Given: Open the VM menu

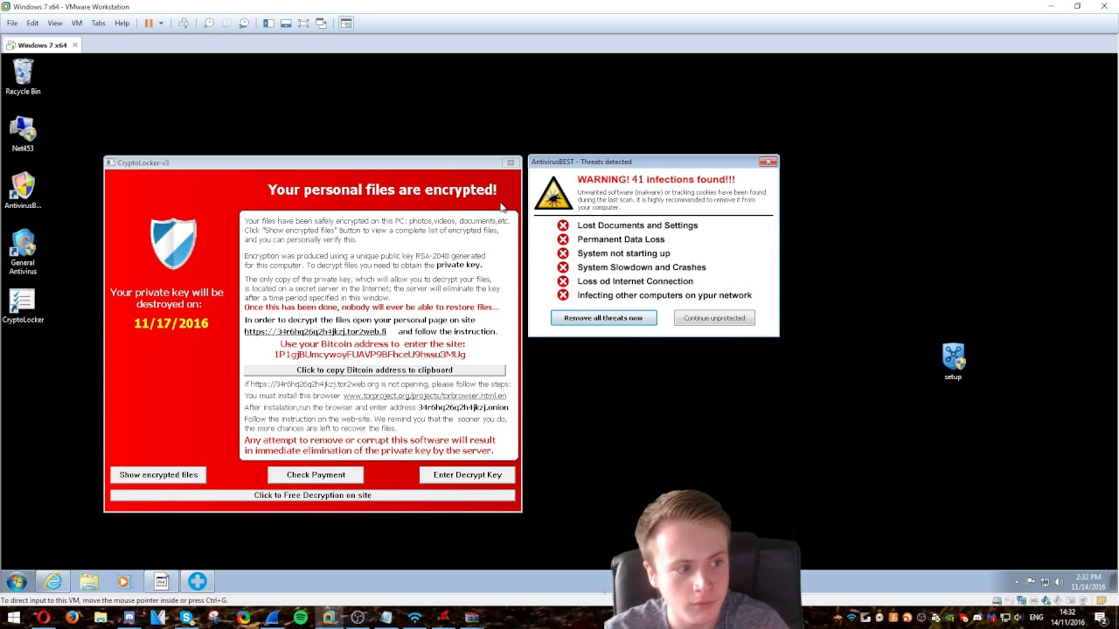Looking at the screenshot, I should 76,24.
